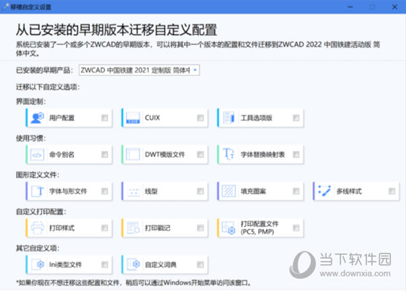406x292 pixels.
Task: Click the 填充图案 hatch pattern icon
Action: pyautogui.click(x=229, y=191)
